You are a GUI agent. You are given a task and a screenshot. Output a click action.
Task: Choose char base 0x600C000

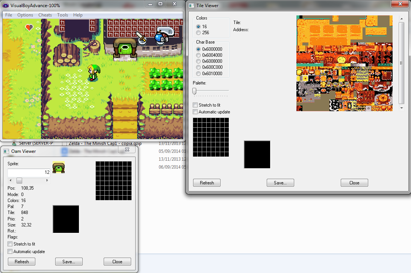click(198, 67)
